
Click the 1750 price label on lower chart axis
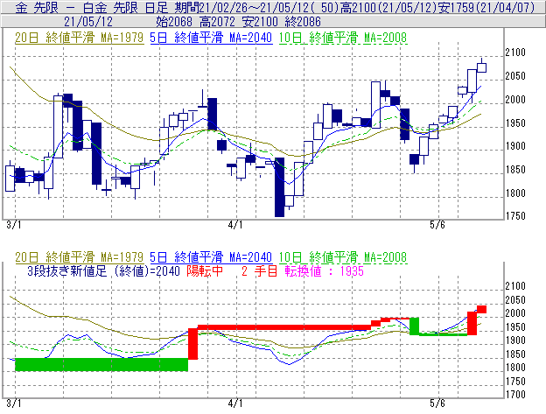point(515,382)
